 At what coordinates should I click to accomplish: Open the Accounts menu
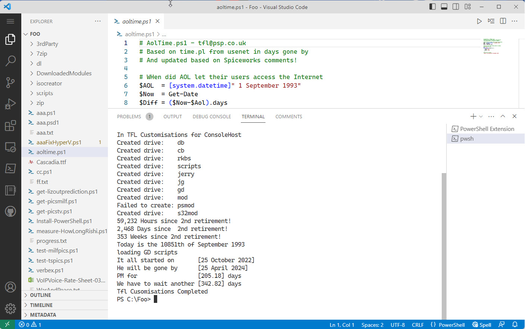pos(10,287)
